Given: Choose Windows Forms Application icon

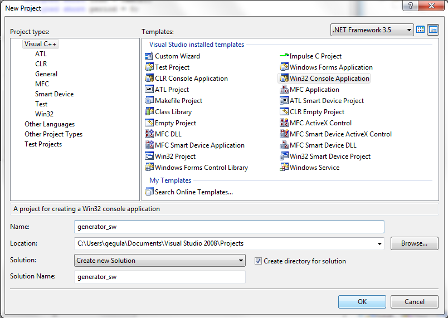Looking at the screenshot, I should [x=284, y=67].
